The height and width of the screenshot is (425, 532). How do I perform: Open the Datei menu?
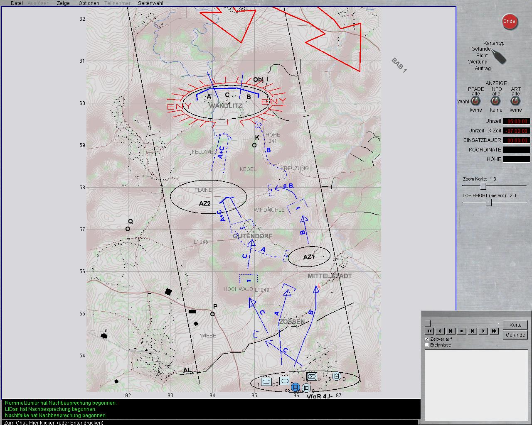click(x=17, y=3)
